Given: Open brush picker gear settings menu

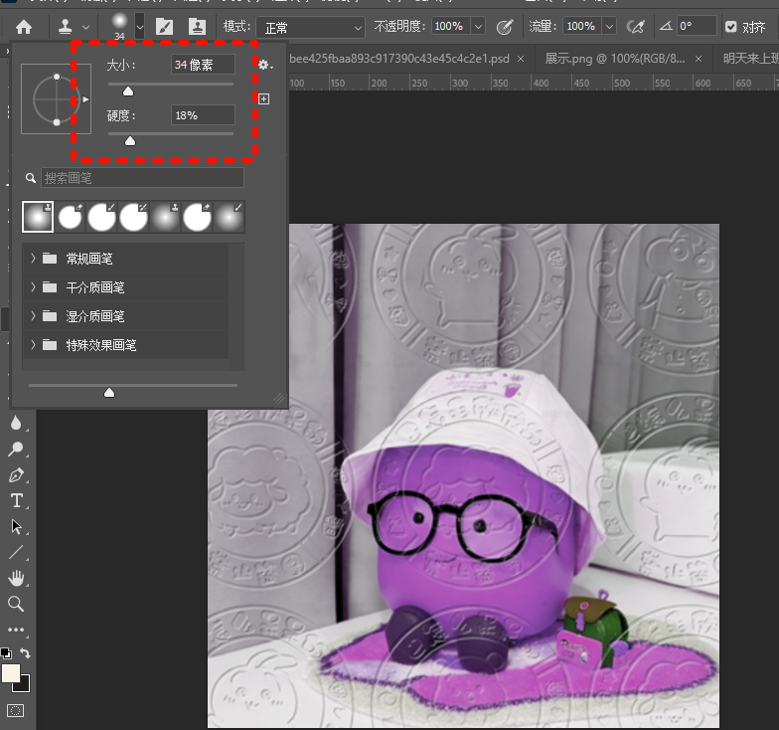Looking at the screenshot, I should (264, 65).
